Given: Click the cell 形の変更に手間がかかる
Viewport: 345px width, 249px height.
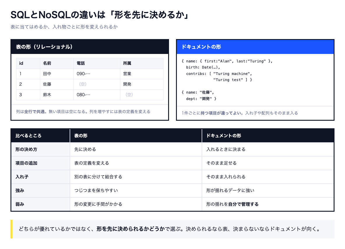Looking at the screenshot, I should (x=136, y=204).
